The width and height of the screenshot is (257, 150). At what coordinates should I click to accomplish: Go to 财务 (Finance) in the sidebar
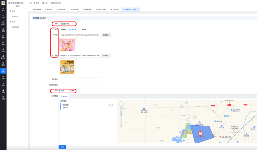tap(3, 50)
